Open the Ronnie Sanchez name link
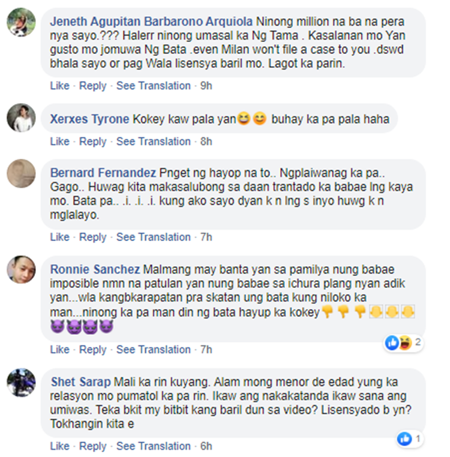450x457 pixels. 95,269
